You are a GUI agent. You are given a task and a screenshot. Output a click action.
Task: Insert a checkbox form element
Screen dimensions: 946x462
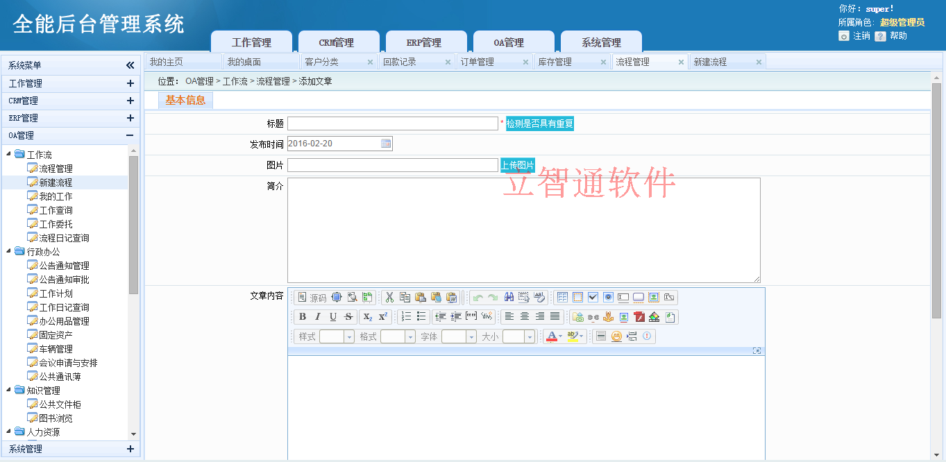point(593,298)
